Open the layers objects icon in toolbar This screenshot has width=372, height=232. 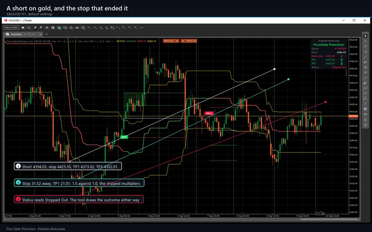71,27
